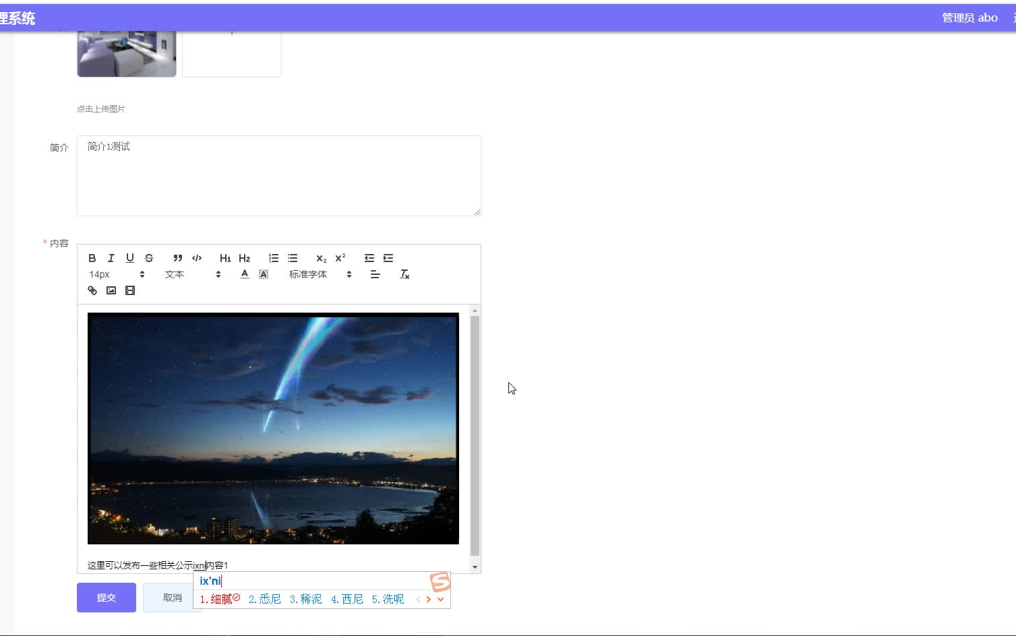Open text alignment options

click(x=376, y=274)
